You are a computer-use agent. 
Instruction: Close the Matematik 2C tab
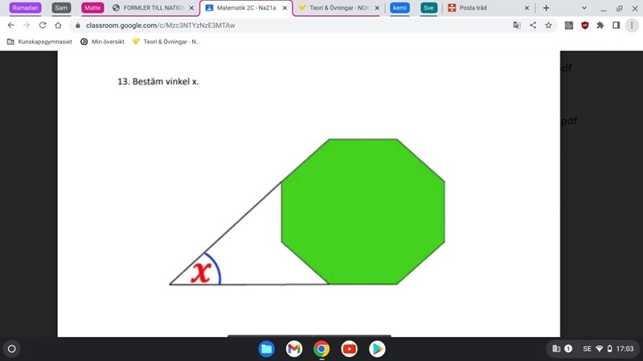[284, 7]
